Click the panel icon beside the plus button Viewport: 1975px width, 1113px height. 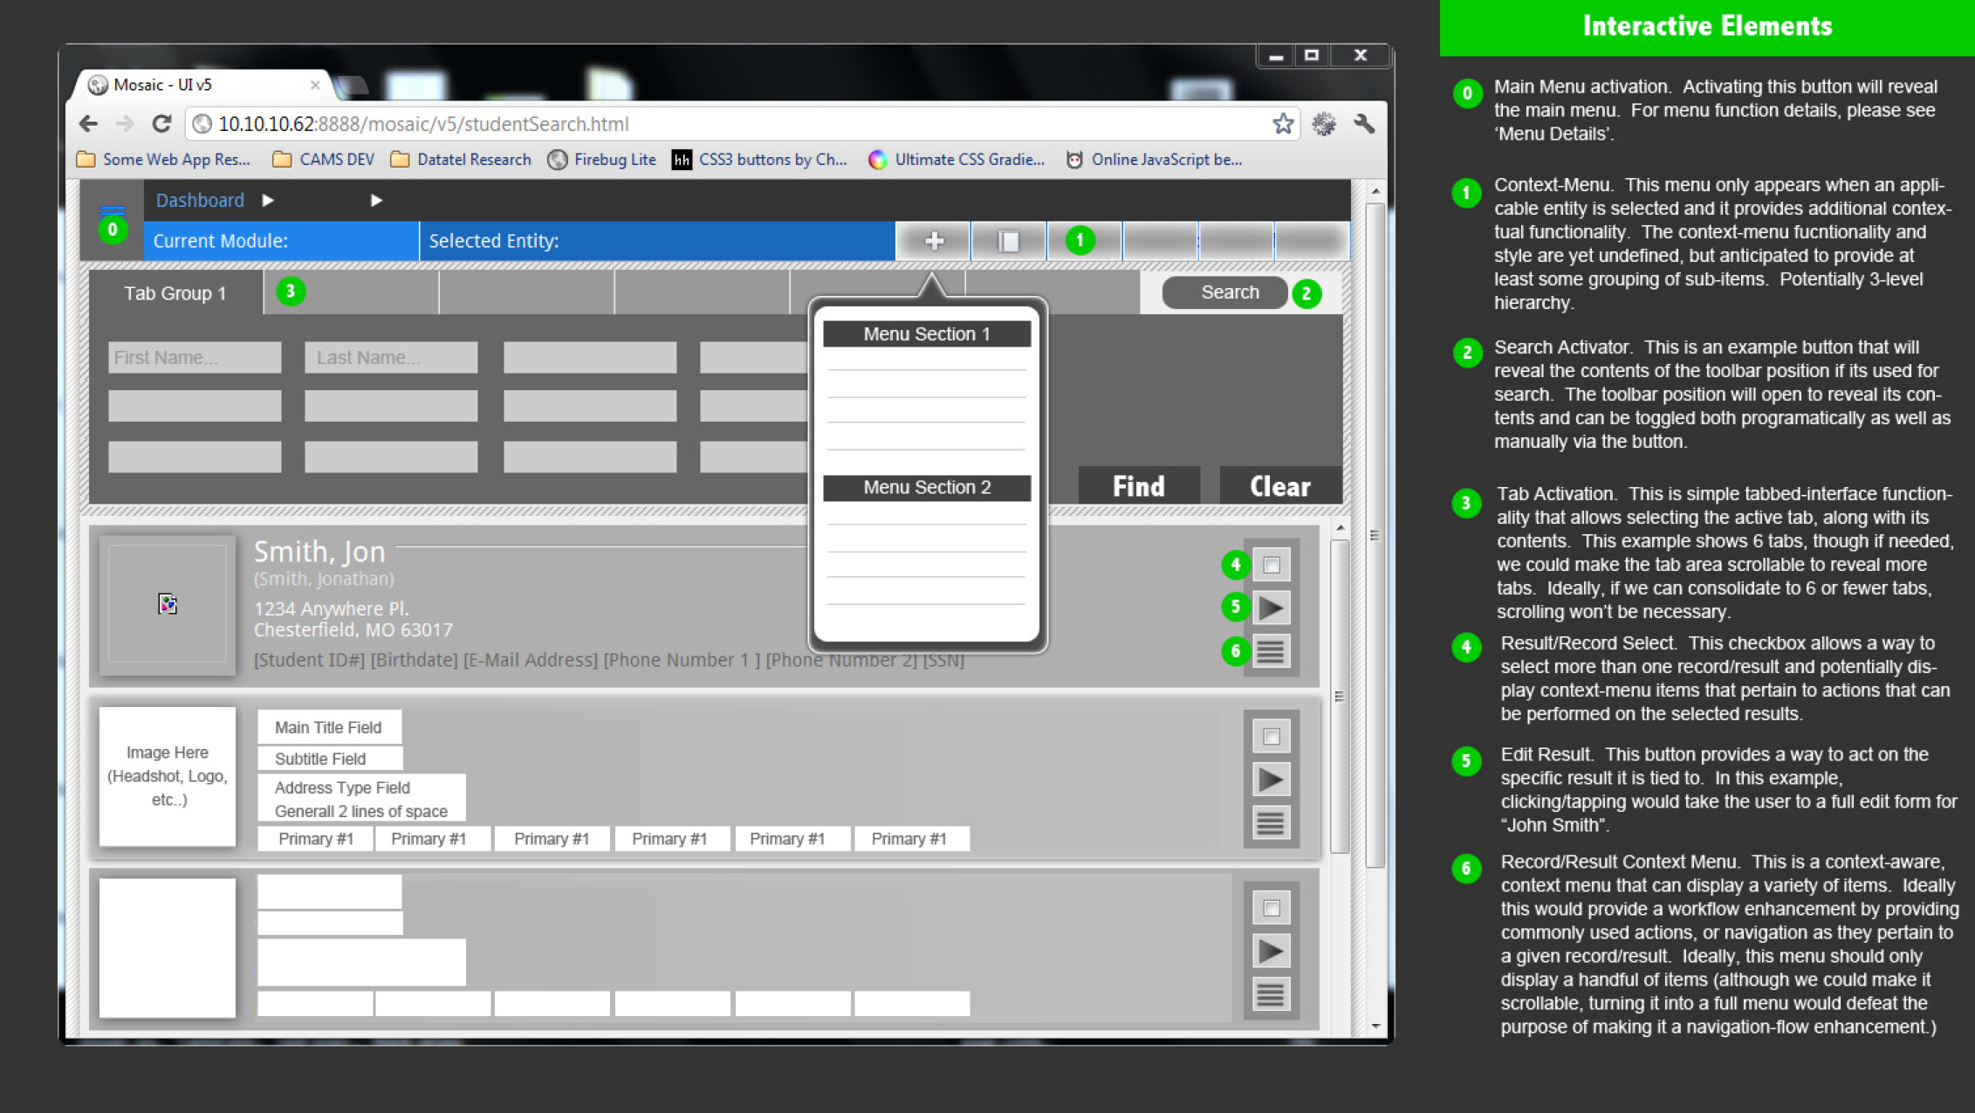[1009, 241]
